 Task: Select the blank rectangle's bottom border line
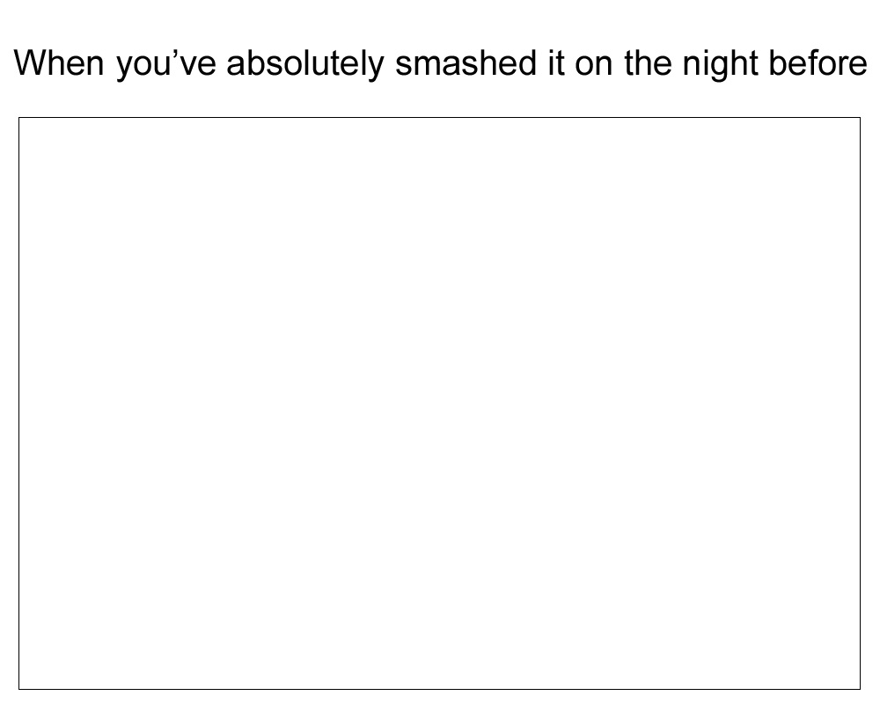point(439,689)
